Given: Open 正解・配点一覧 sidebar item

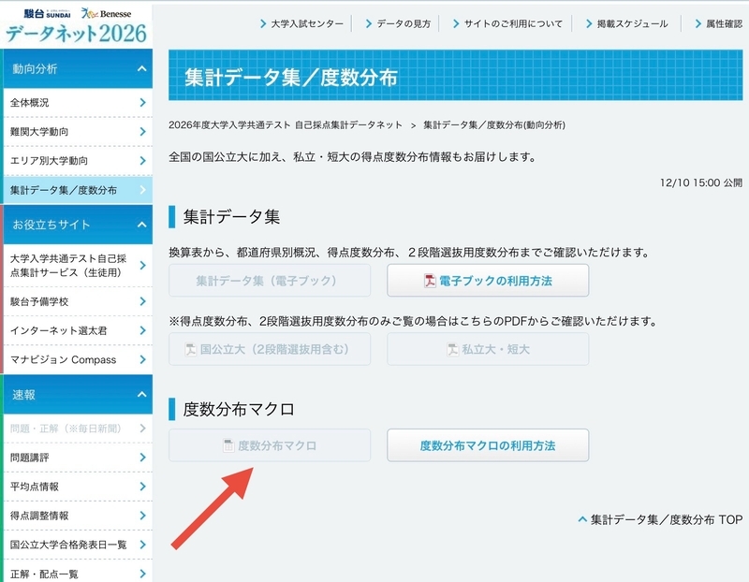Looking at the screenshot, I should pyautogui.click(x=78, y=572).
